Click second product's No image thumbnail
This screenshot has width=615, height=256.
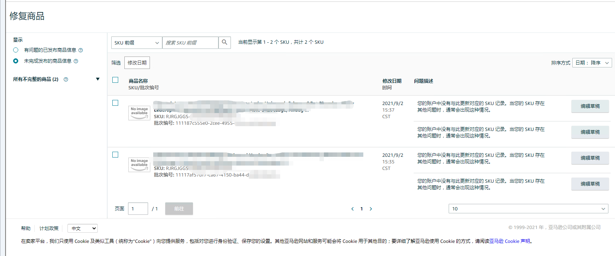click(139, 164)
